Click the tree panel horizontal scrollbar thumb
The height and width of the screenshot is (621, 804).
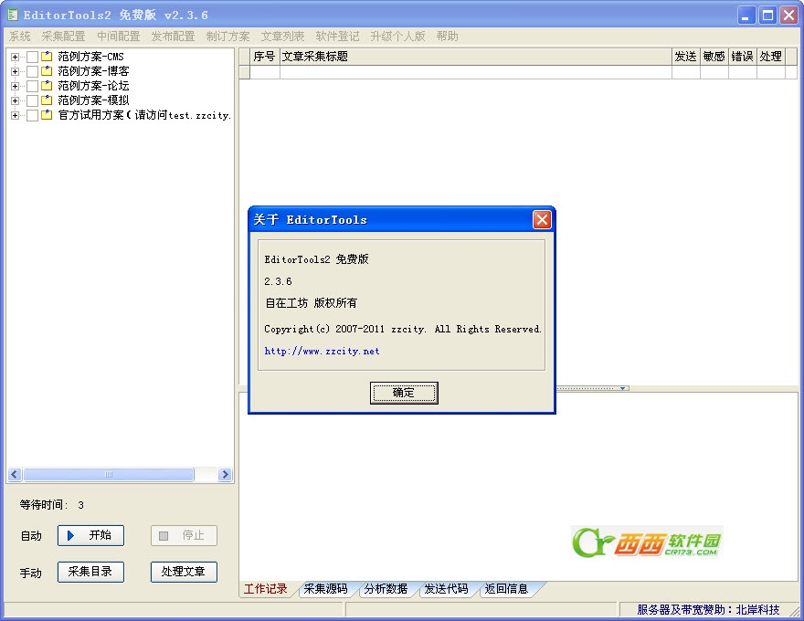(x=109, y=475)
